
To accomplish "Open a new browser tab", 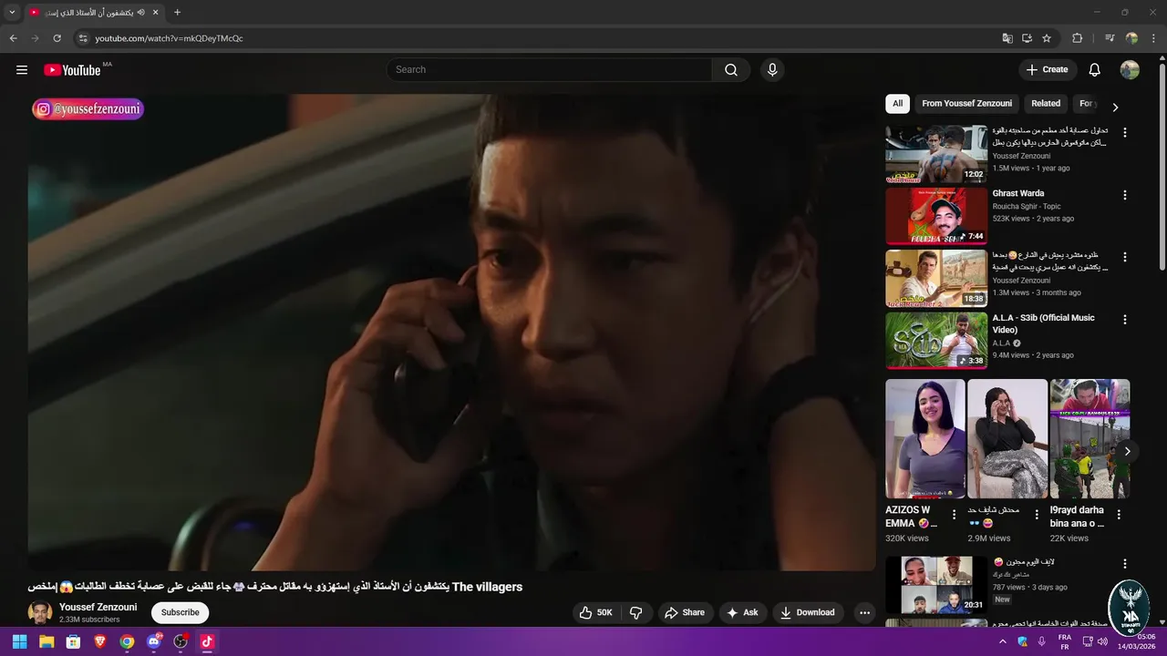I will [177, 13].
